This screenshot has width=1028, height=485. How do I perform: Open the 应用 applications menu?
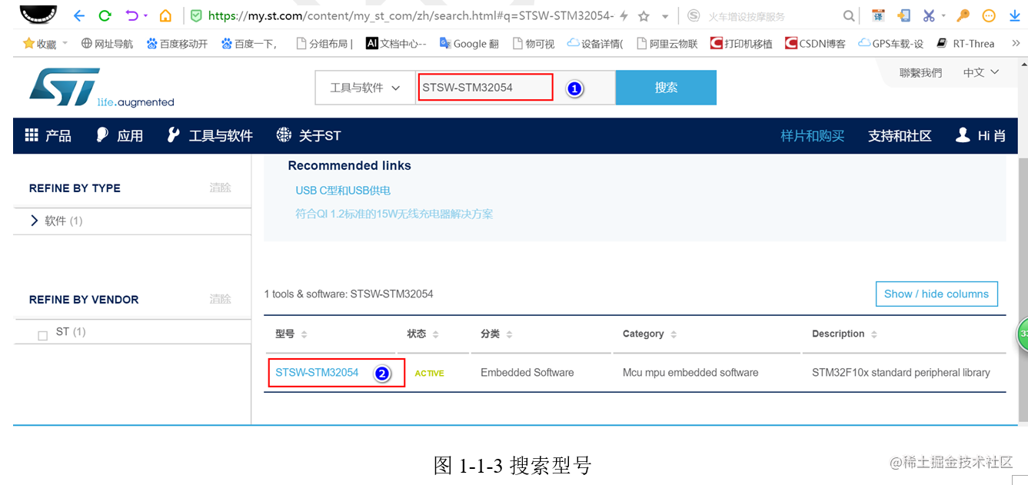point(119,136)
